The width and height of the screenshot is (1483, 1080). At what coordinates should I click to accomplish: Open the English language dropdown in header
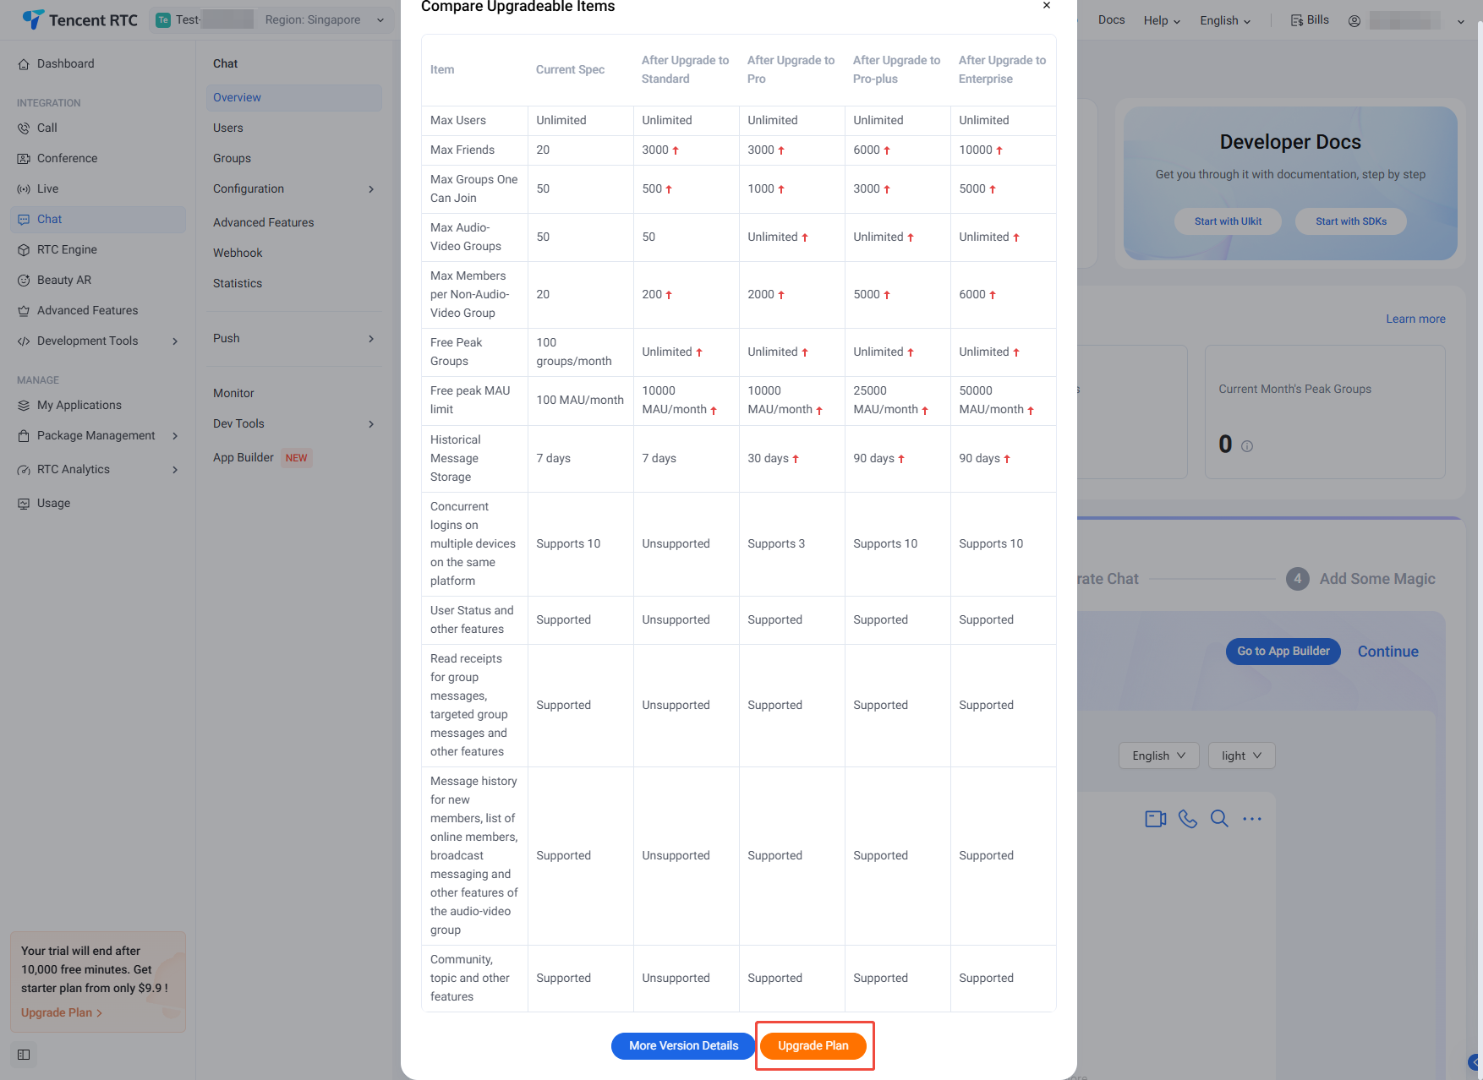coord(1224,20)
